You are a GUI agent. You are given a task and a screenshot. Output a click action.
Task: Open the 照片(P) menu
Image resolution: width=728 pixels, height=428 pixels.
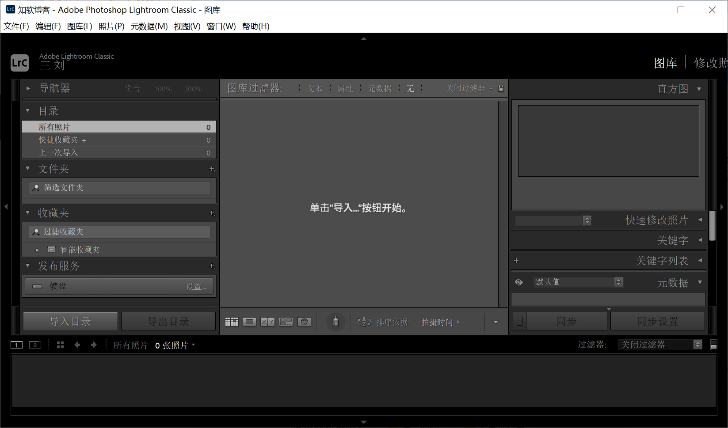111,27
